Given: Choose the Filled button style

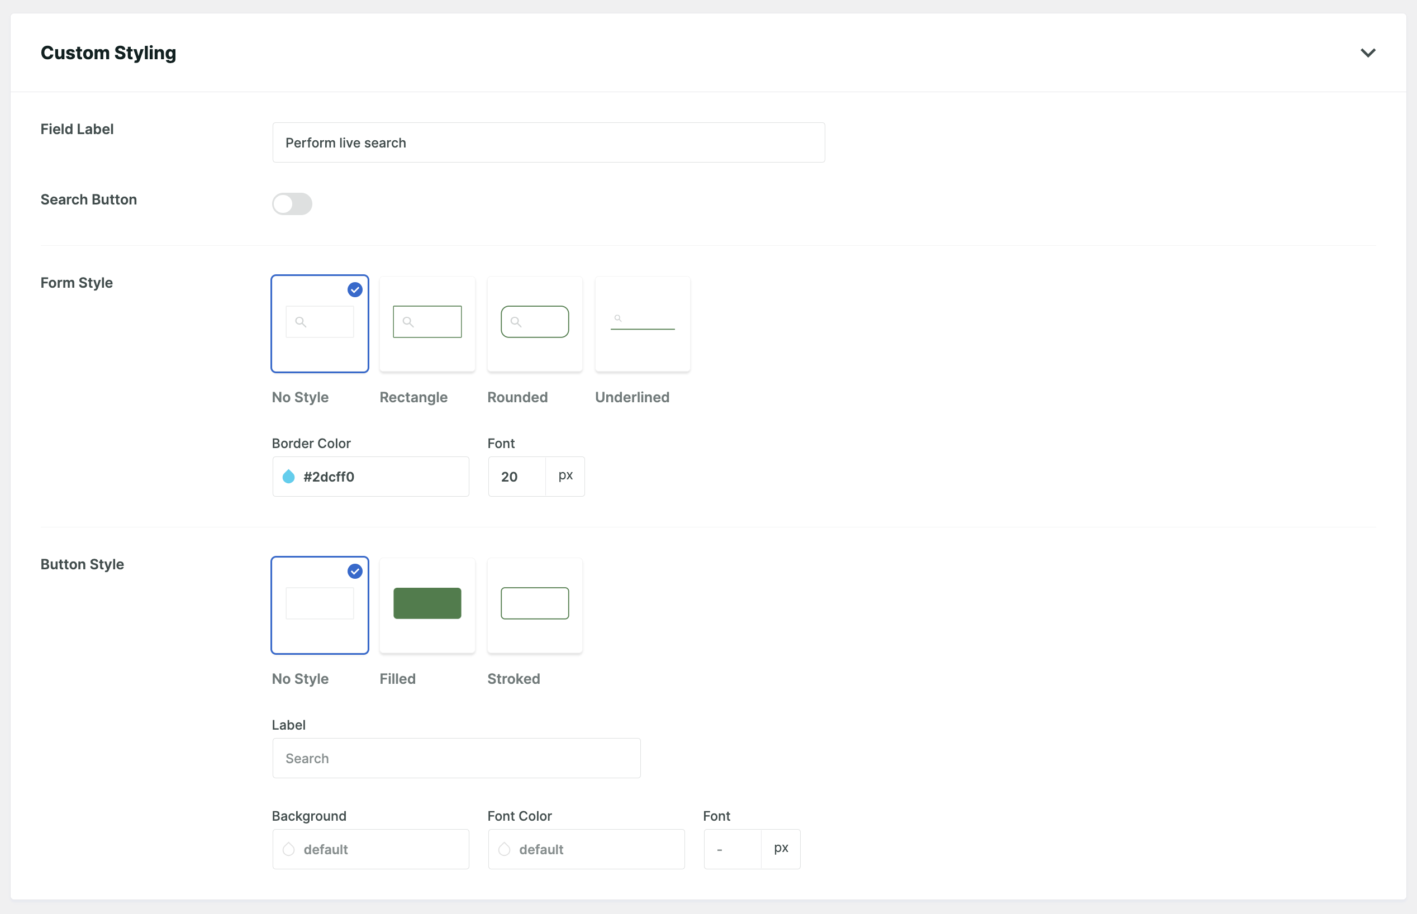Looking at the screenshot, I should [x=427, y=605].
